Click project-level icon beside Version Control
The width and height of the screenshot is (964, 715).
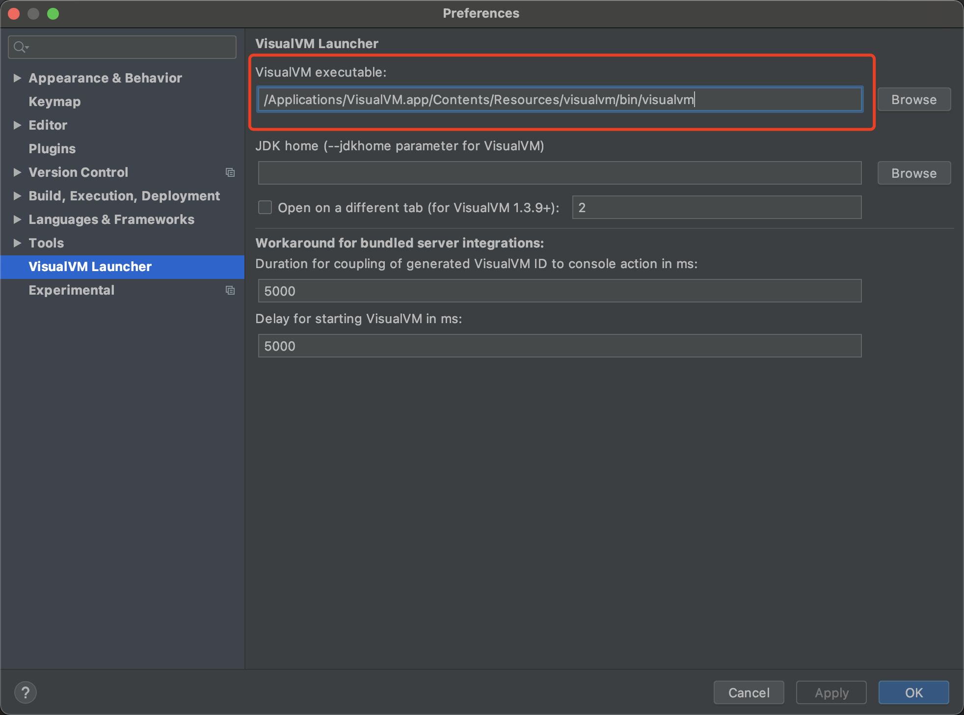[230, 172]
